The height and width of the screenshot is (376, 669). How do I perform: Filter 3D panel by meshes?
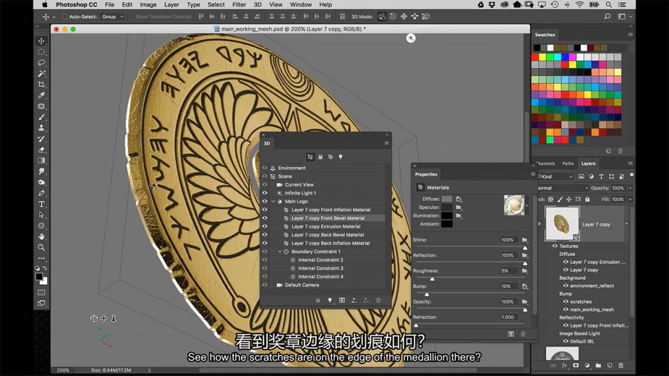tap(320, 157)
